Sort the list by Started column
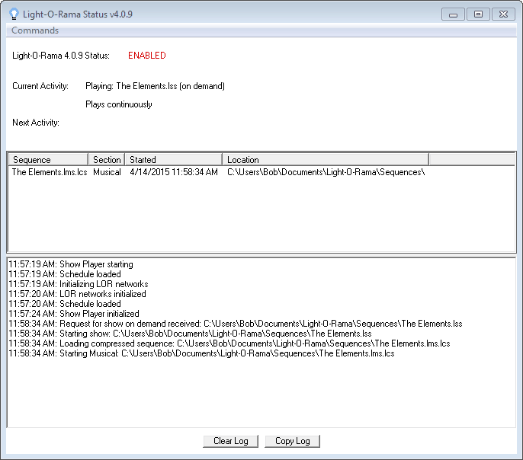The height and width of the screenshot is (460, 523). point(173,160)
